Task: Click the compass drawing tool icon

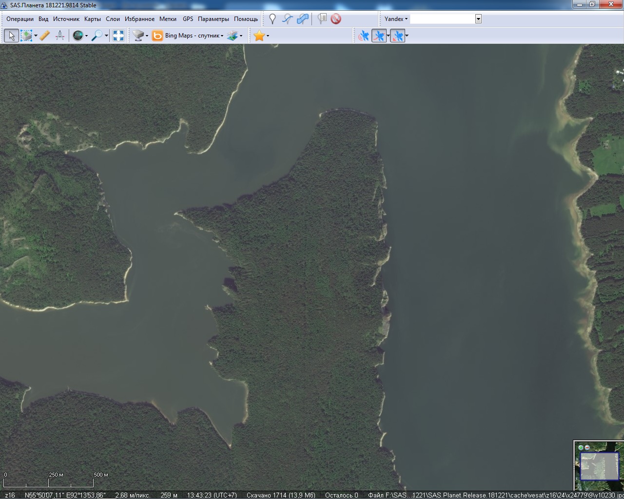Action: (x=60, y=36)
